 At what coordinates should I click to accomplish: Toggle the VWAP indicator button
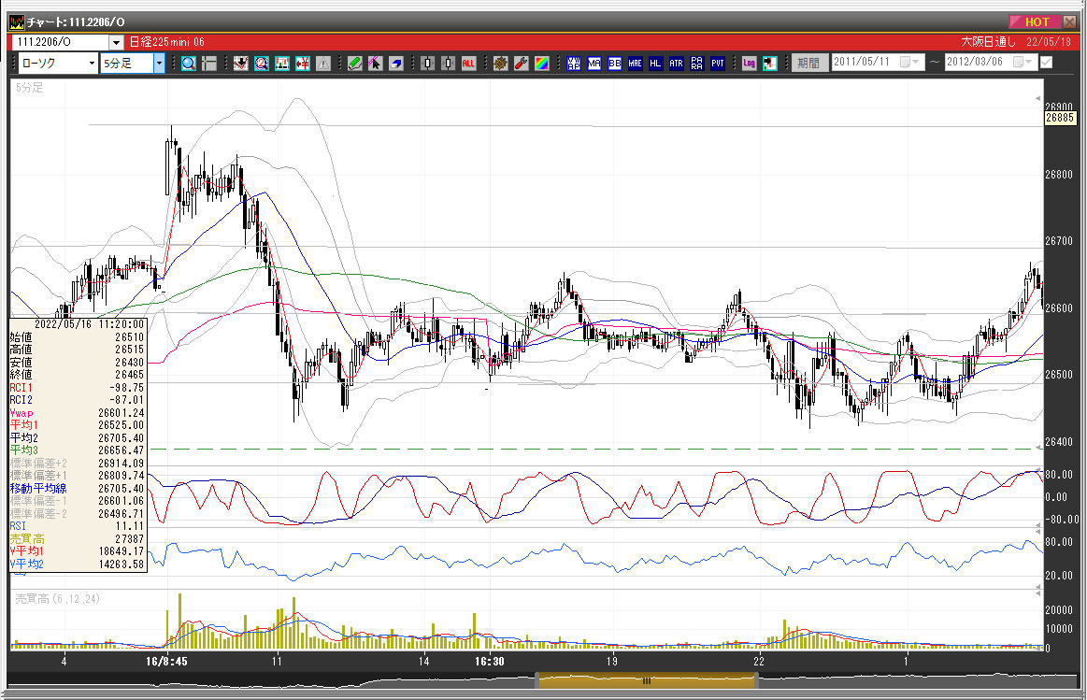tap(574, 63)
